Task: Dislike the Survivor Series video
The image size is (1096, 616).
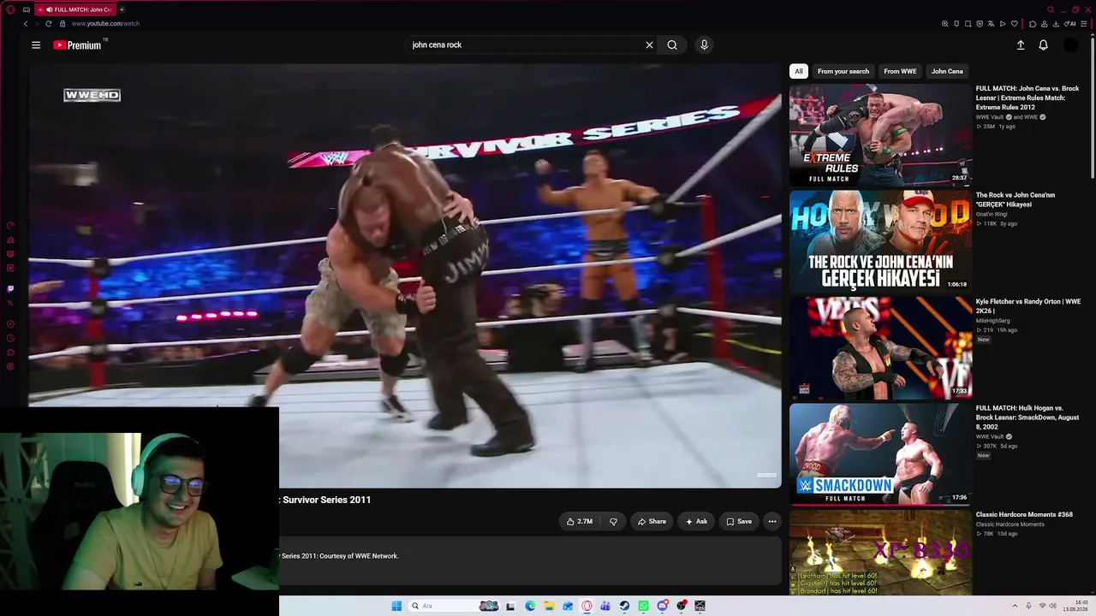Action: [x=613, y=521]
